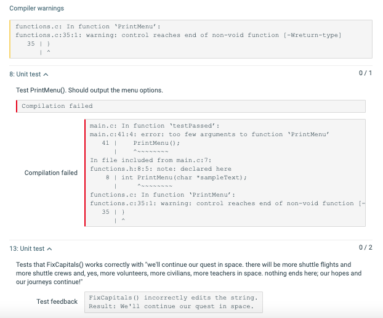Click the warning line in the Compiler warnings box
Screen dimensions: 383x318
[179, 35]
